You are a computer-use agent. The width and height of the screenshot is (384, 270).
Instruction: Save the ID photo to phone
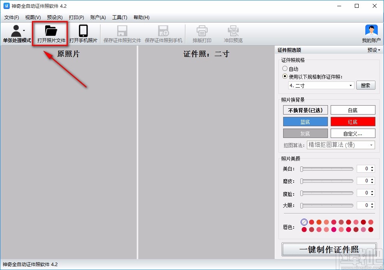coord(163,33)
